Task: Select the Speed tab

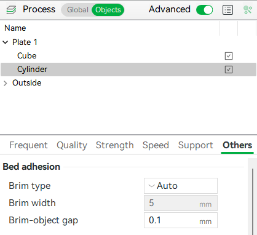Action: coord(156,145)
